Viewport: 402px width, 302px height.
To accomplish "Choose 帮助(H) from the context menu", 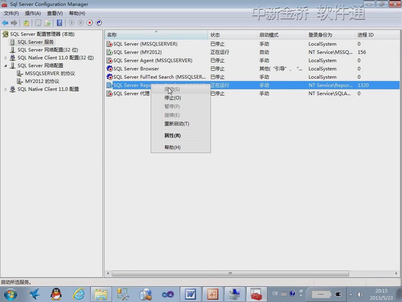I will pyautogui.click(x=181, y=147).
